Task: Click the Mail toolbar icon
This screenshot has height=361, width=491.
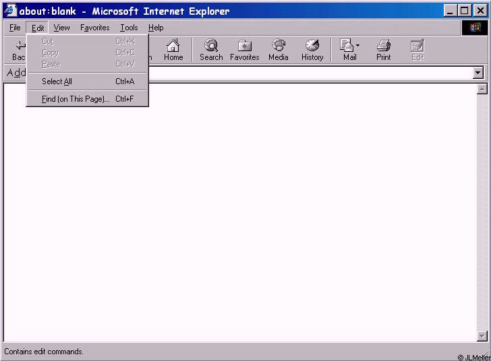Action: tap(347, 46)
